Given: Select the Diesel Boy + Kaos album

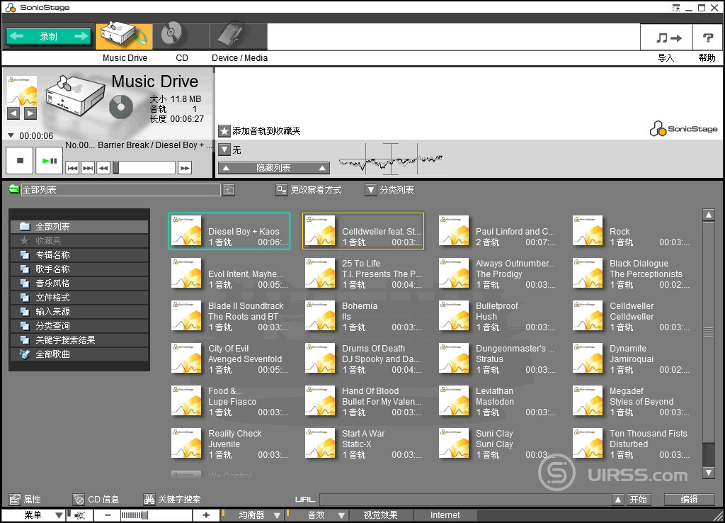Looking at the screenshot, I should click(x=229, y=232).
